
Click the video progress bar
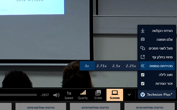point(19,95)
